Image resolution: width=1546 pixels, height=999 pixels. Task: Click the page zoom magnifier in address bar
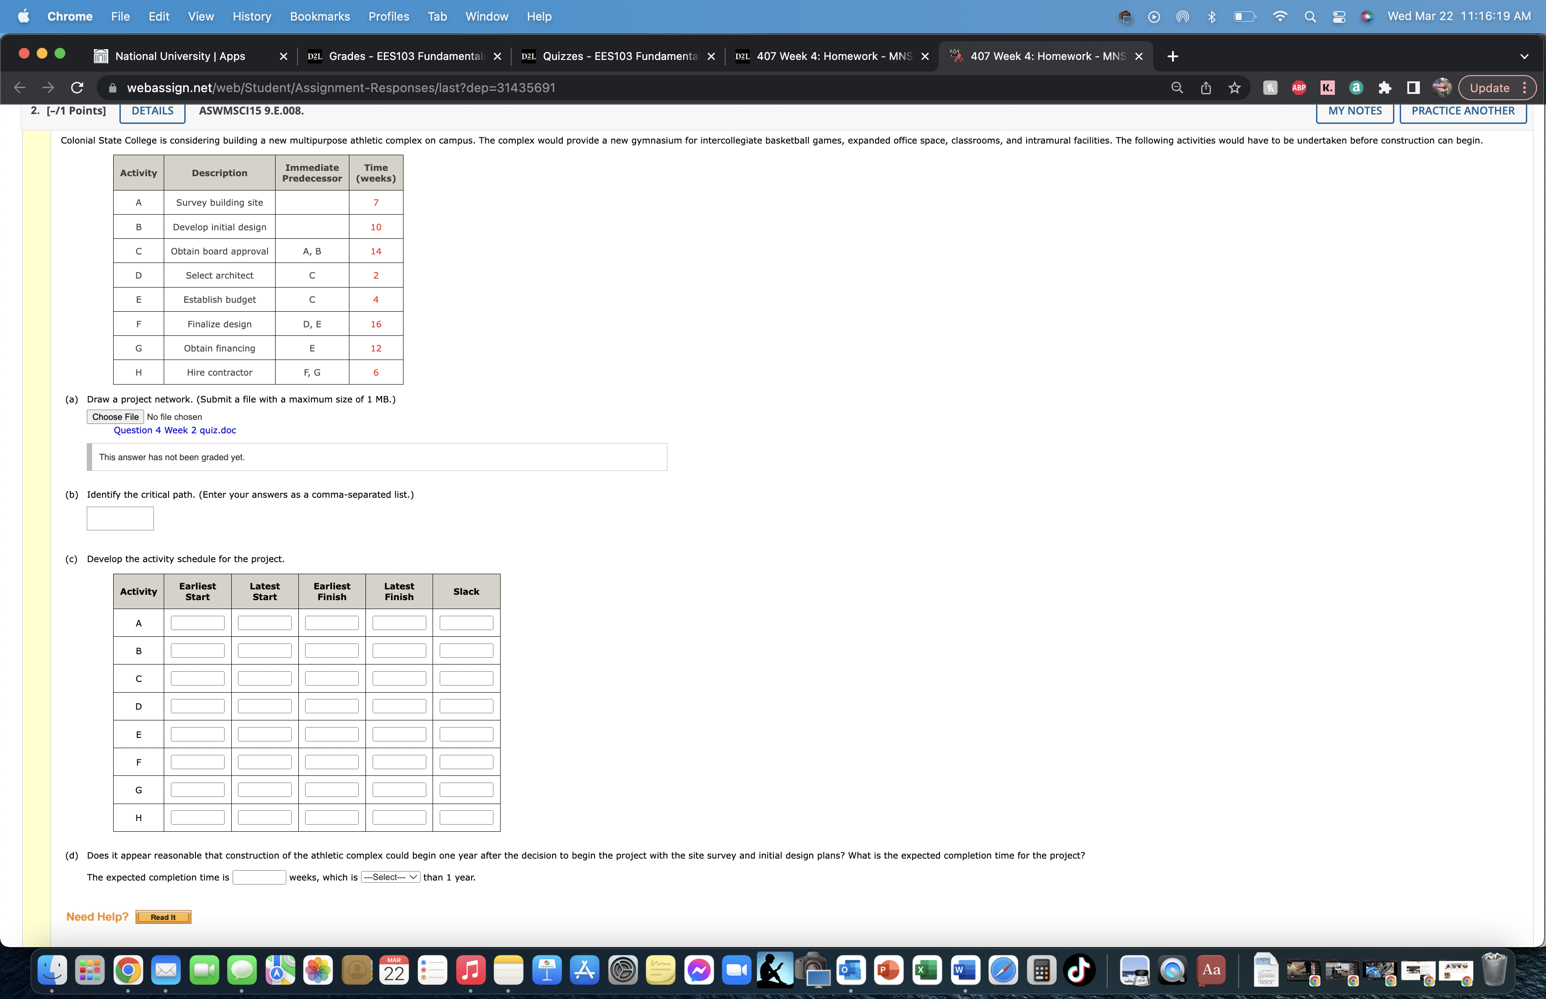click(1176, 87)
